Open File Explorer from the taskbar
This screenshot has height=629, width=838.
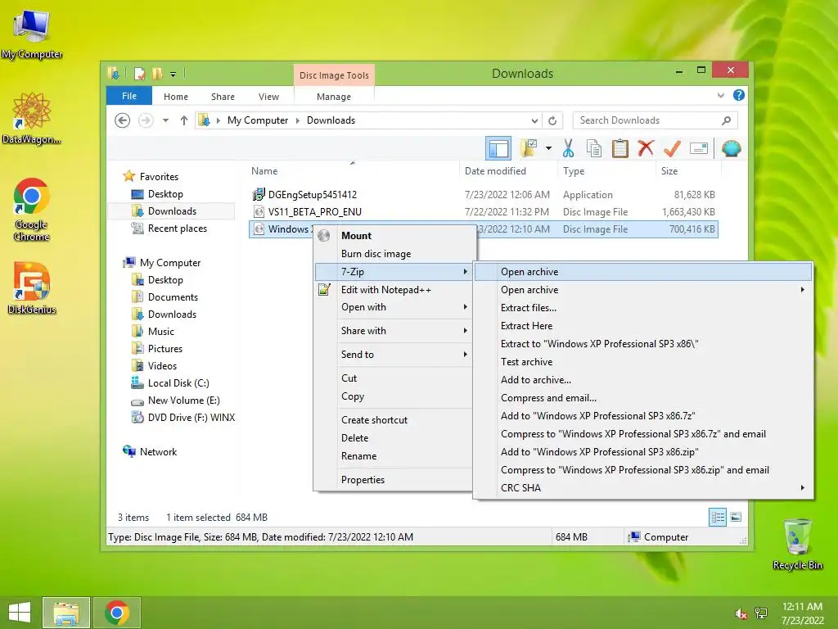(66, 613)
